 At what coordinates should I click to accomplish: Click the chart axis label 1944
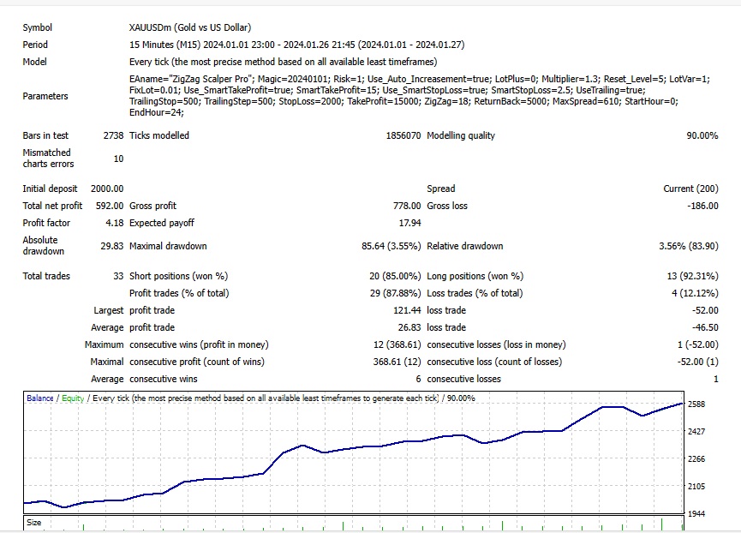pyautogui.click(x=696, y=514)
